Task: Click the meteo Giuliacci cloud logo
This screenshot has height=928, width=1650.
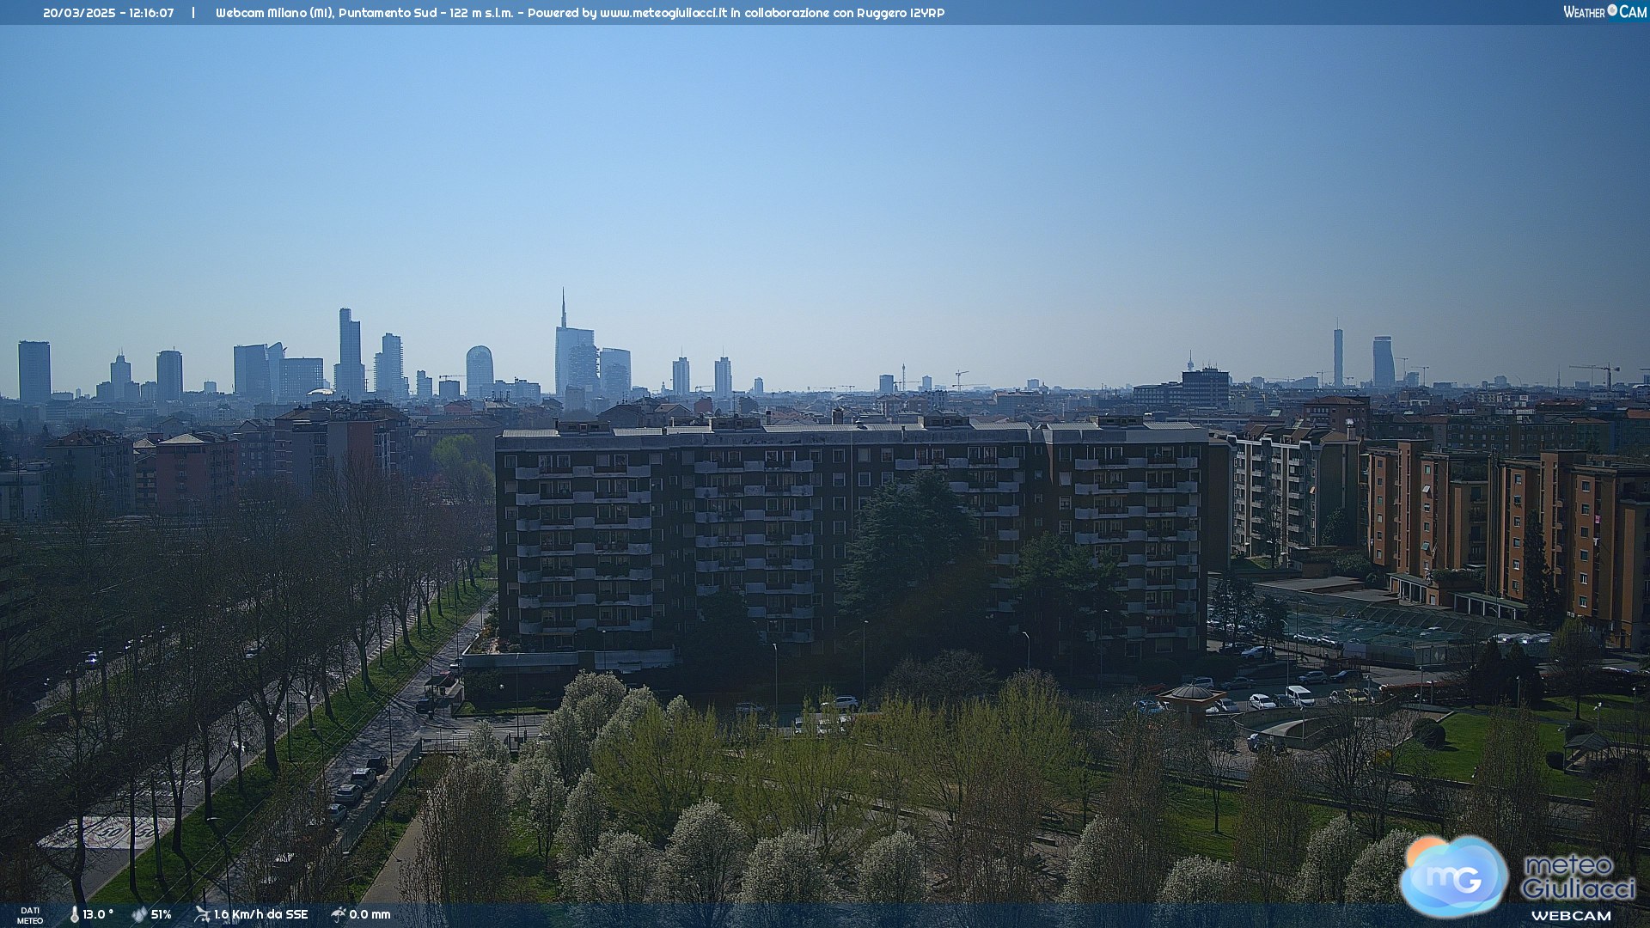Action: [1453, 876]
